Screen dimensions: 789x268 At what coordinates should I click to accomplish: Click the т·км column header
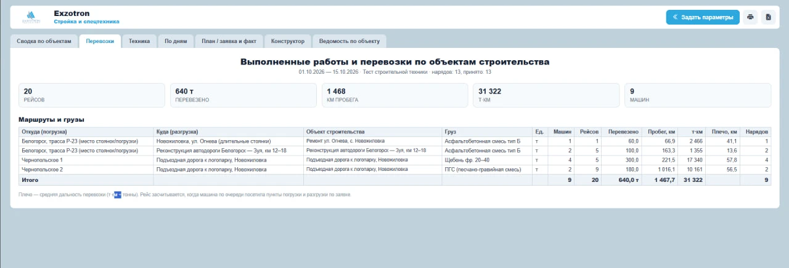pyautogui.click(x=692, y=132)
